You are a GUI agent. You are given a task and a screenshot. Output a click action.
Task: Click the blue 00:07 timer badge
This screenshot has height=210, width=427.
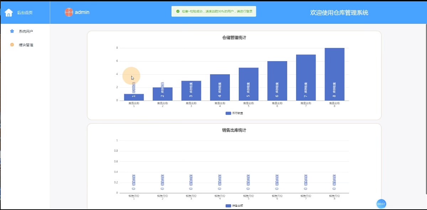(x=381, y=204)
